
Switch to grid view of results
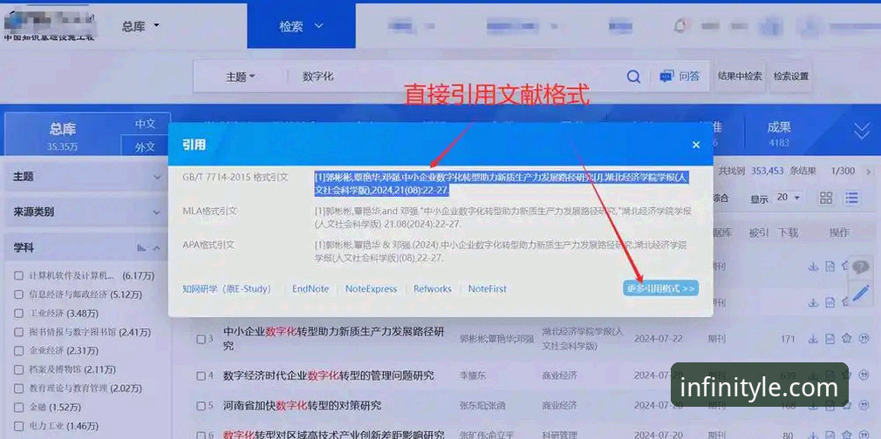826,198
